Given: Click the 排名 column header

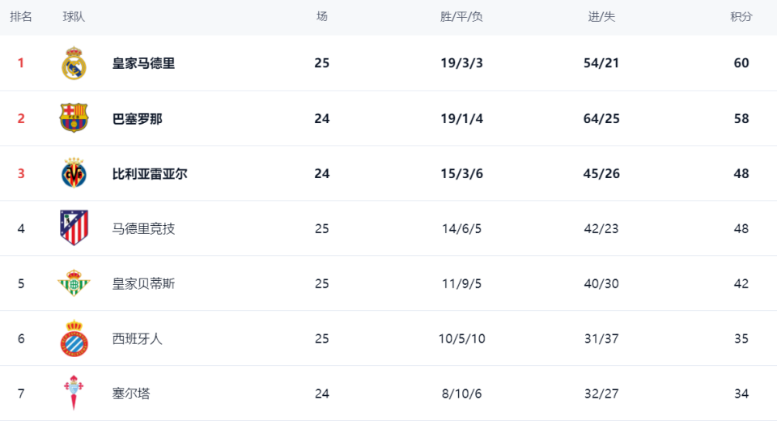Looking at the screenshot, I should [x=21, y=17].
